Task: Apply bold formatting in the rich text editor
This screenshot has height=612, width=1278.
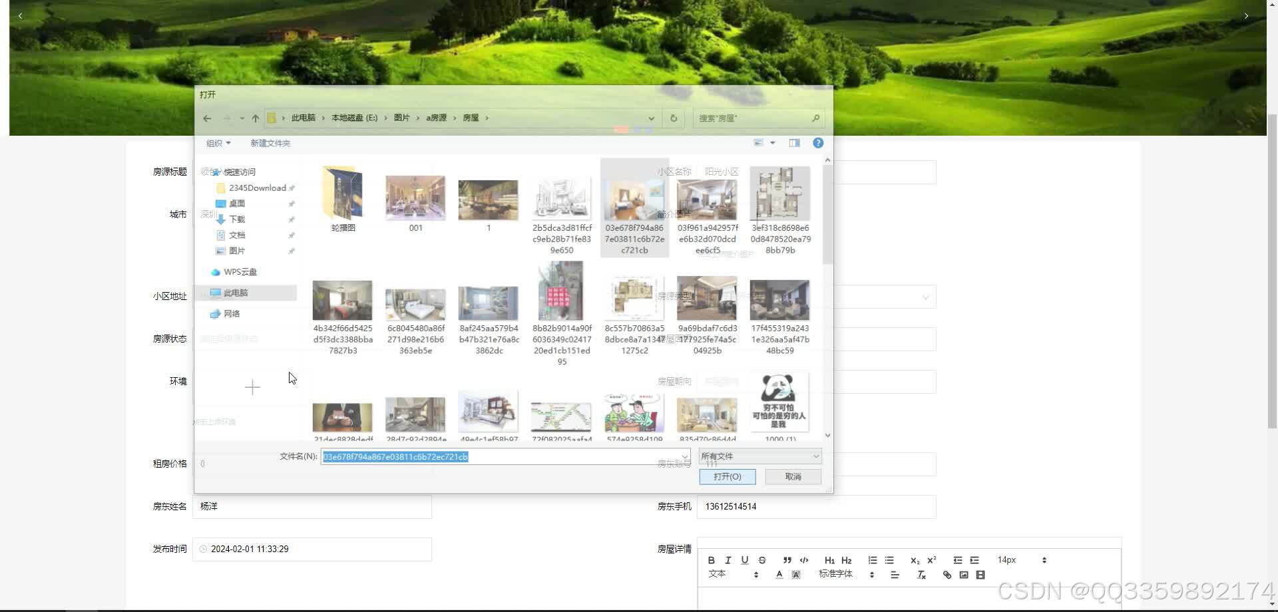Action: (x=711, y=560)
